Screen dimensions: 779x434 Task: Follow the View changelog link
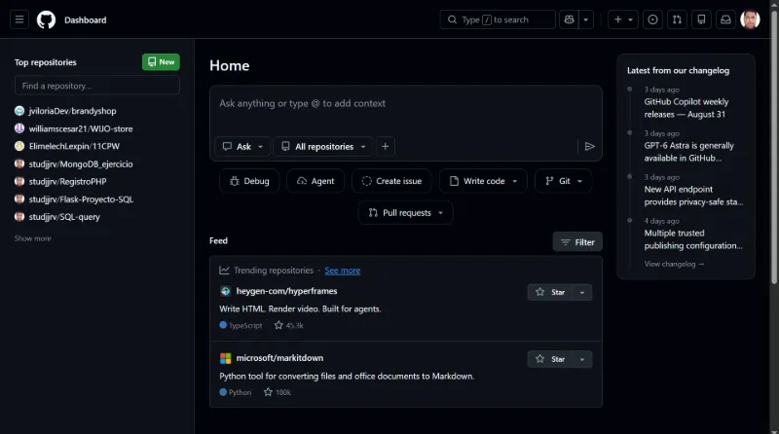click(x=674, y=264)
